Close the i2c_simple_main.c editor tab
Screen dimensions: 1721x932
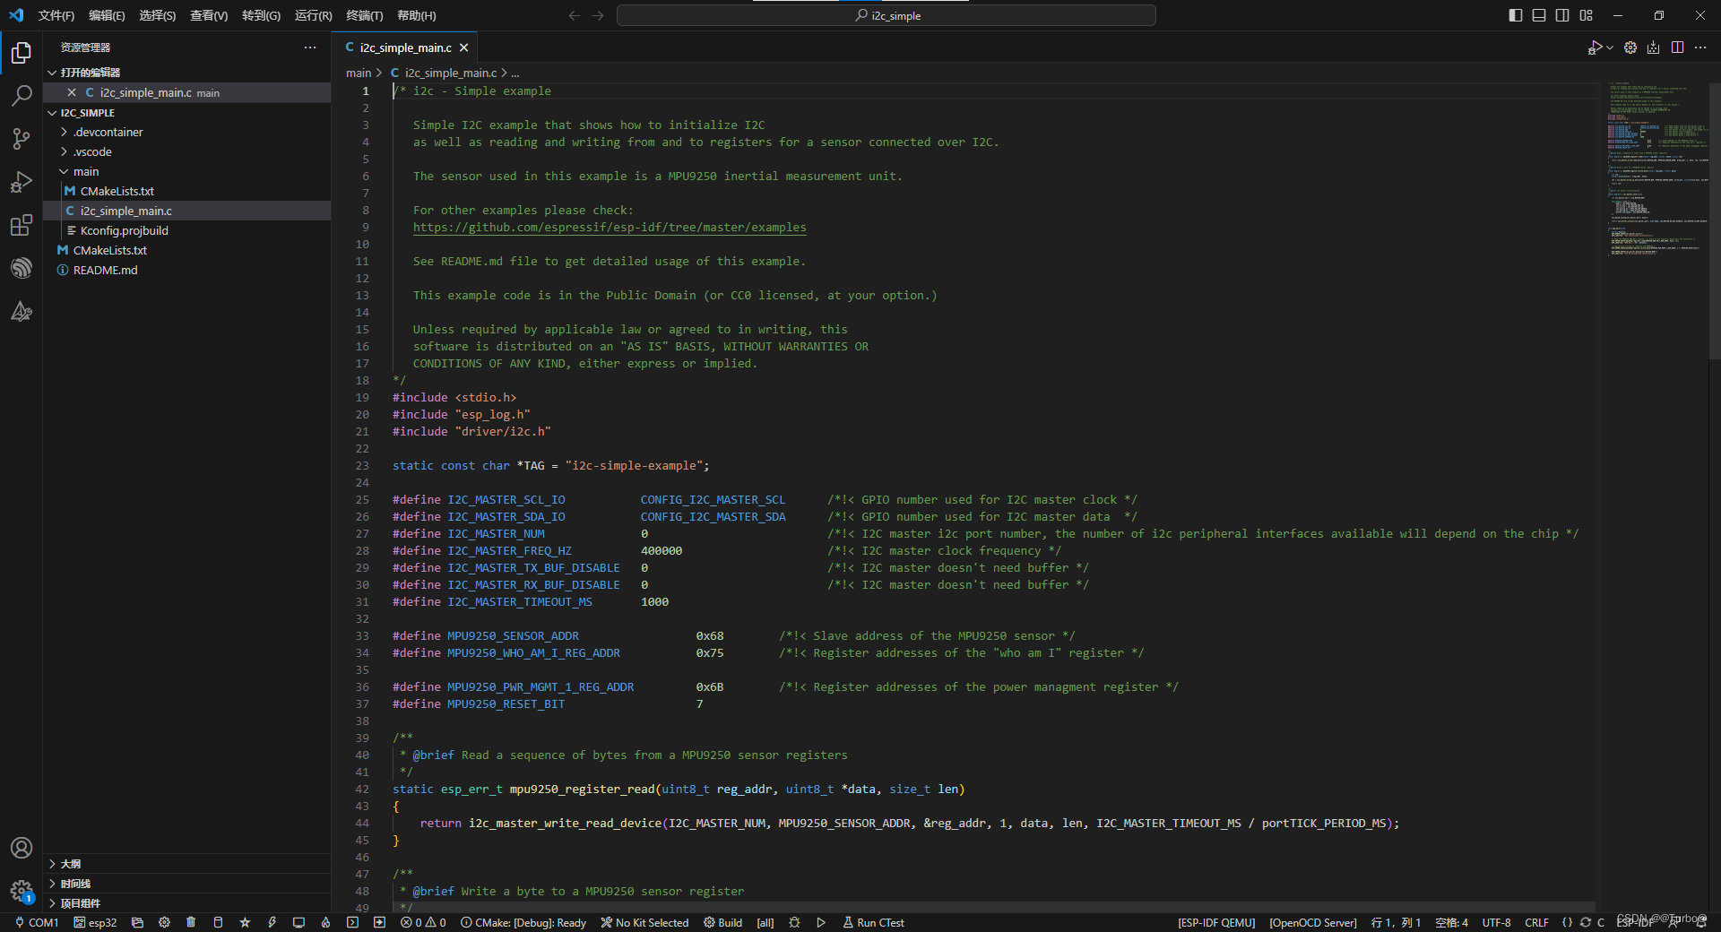click(x=463, y=47)
